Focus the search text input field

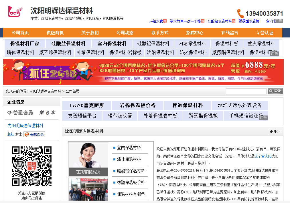246,91
